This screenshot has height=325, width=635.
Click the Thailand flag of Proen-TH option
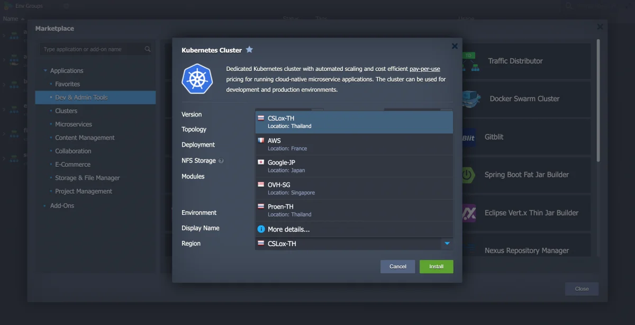(x=261, y=206)
